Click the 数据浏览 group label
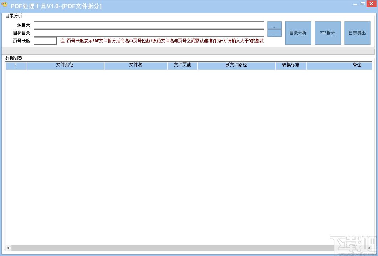 tap(14, 58)
